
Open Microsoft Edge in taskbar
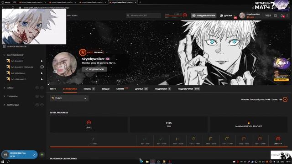click(141, 162)
